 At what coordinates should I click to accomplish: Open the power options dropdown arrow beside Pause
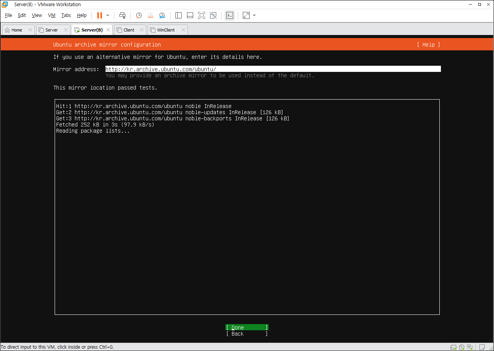pos(108,15)
